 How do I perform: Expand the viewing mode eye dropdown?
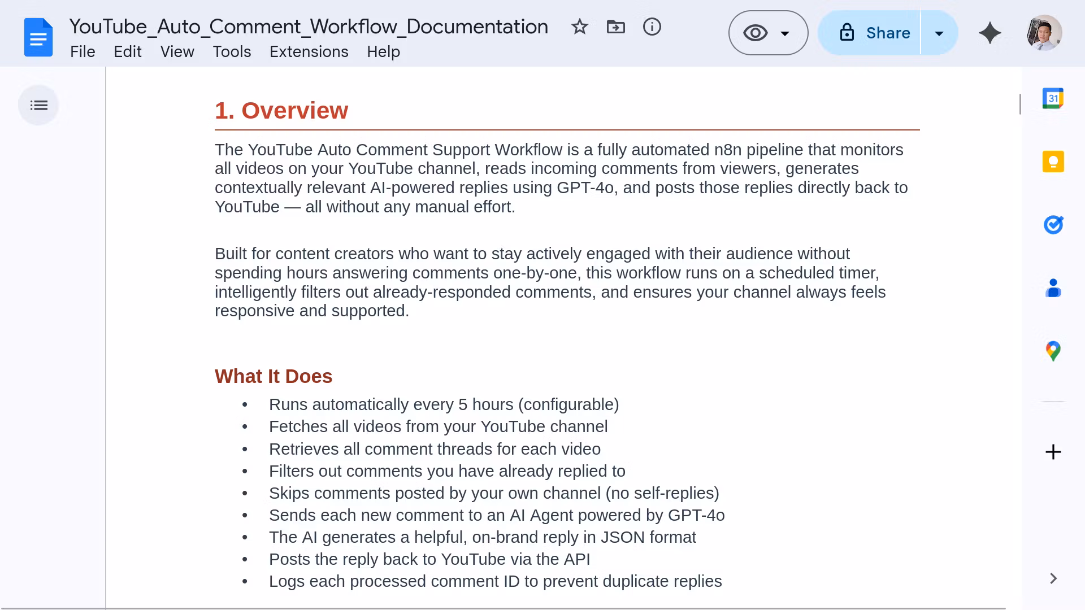(768, 33)
